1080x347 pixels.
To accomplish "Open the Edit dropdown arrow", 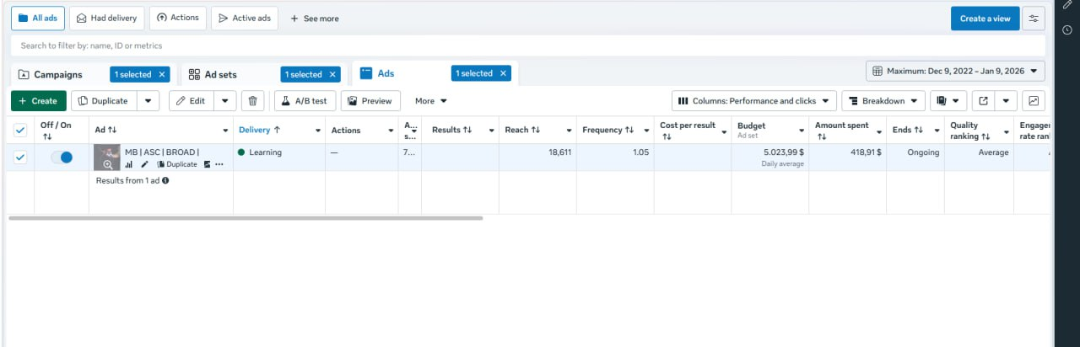I will click(x=224, y=101).
